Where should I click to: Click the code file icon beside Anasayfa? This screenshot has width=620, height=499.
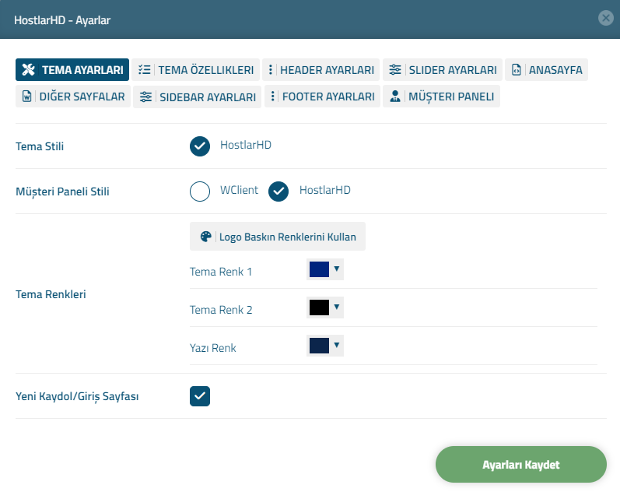[x=517, y=69]
